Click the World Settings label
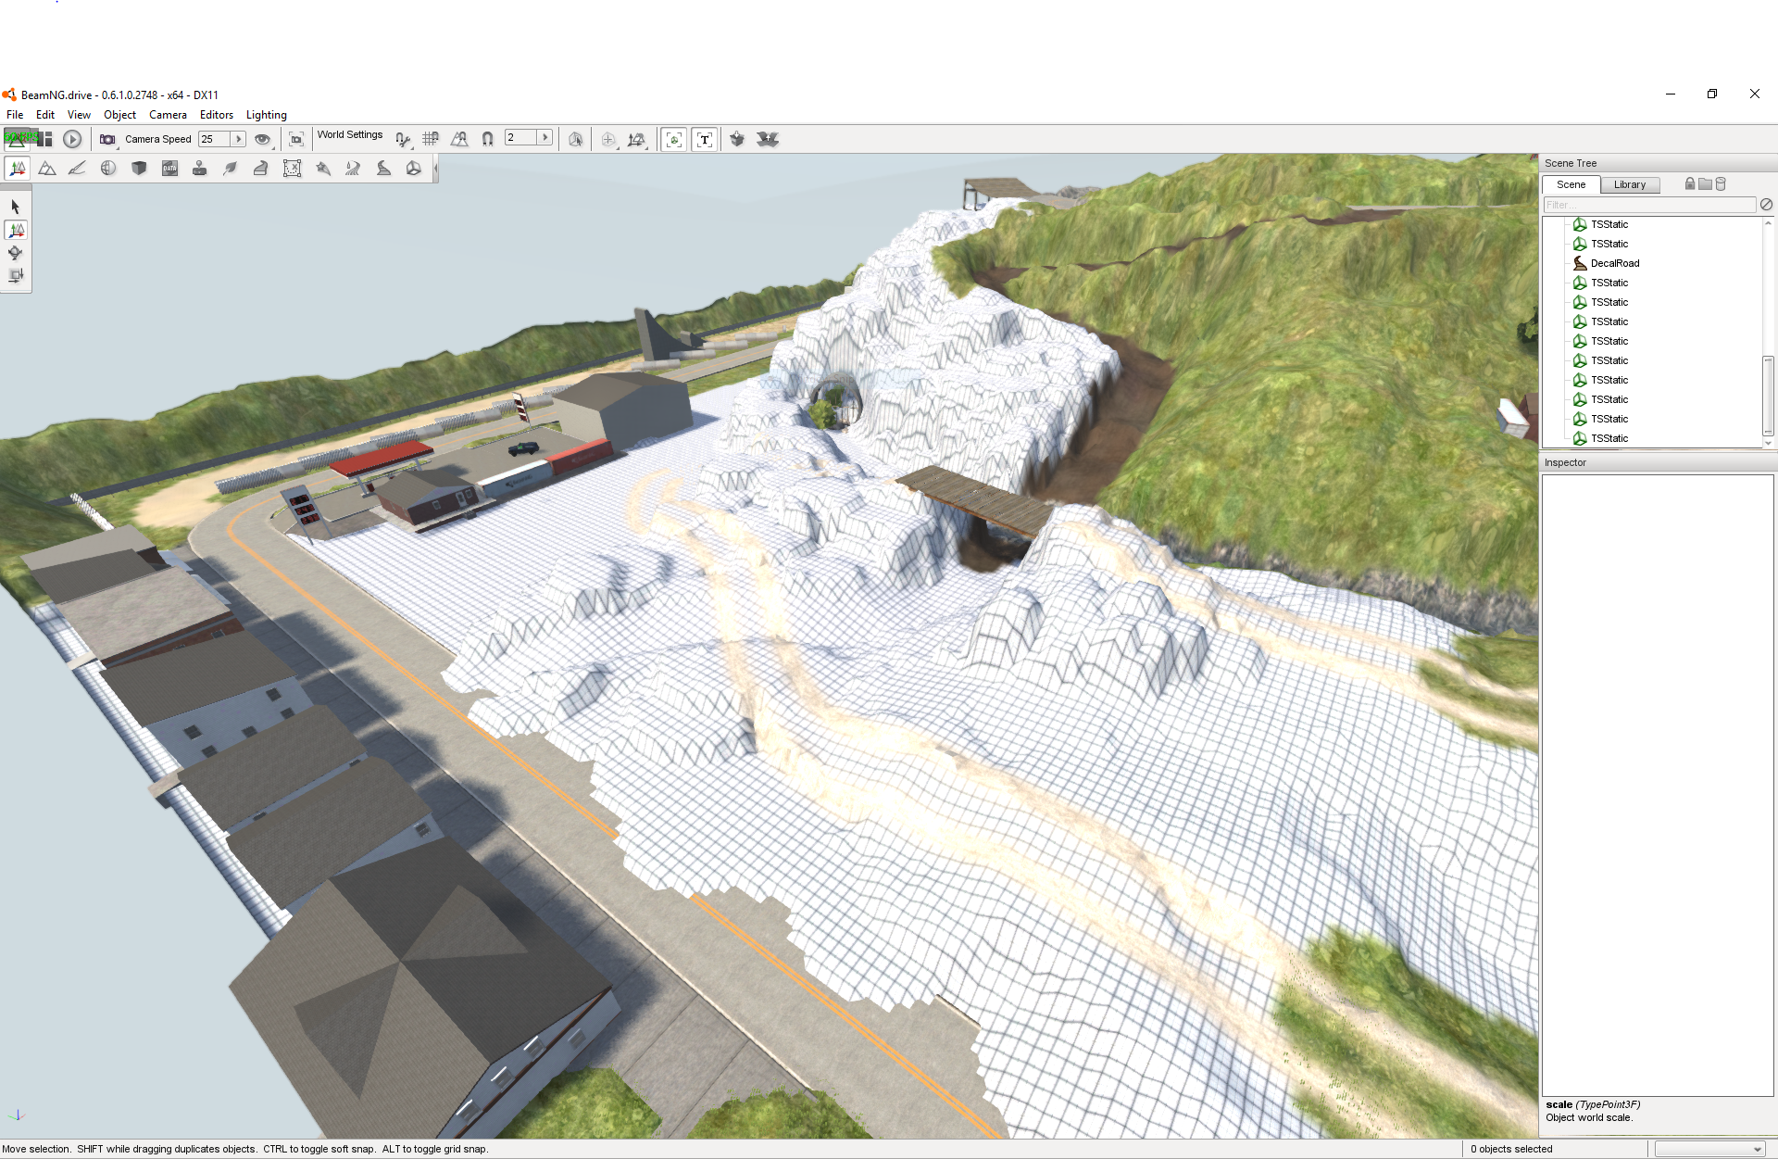The width and height of the screenshot is (1778, 1159). 350,135
